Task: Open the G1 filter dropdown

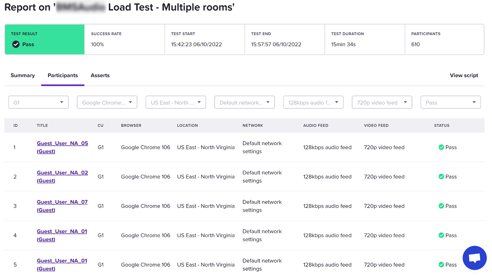Action: pos(38,102)
